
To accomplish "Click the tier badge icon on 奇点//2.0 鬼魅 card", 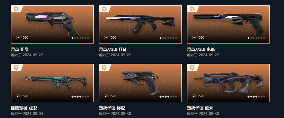I will pos(192,9).
